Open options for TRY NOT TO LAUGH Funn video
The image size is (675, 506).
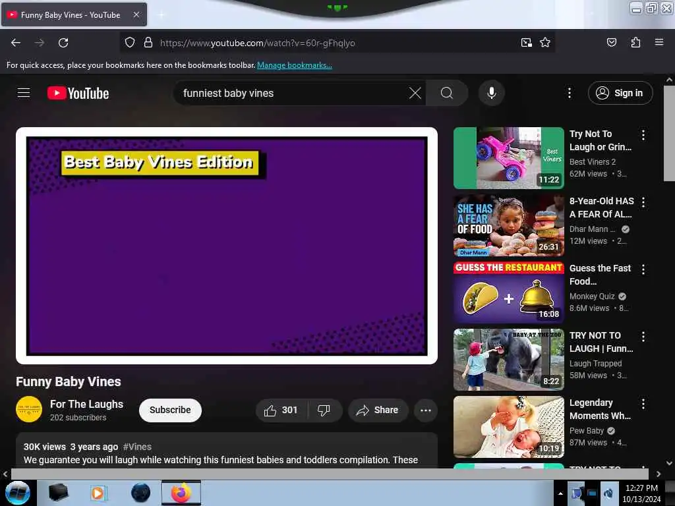pos(643,337)
